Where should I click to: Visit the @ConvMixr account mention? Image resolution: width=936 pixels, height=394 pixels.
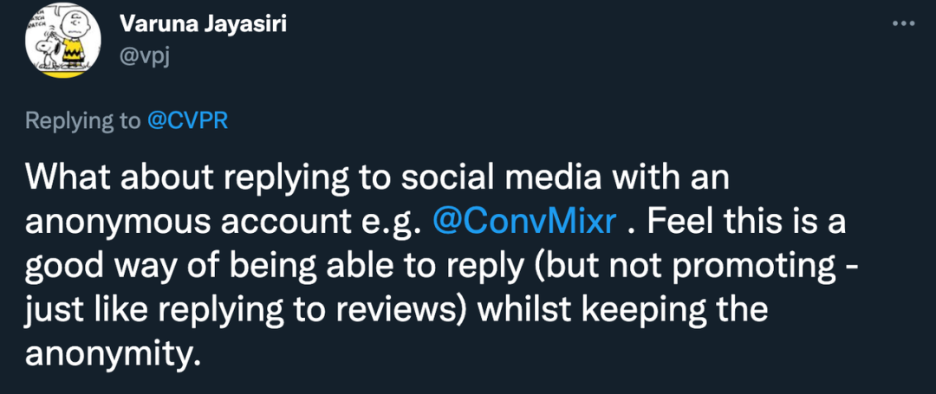click(523, 221)
